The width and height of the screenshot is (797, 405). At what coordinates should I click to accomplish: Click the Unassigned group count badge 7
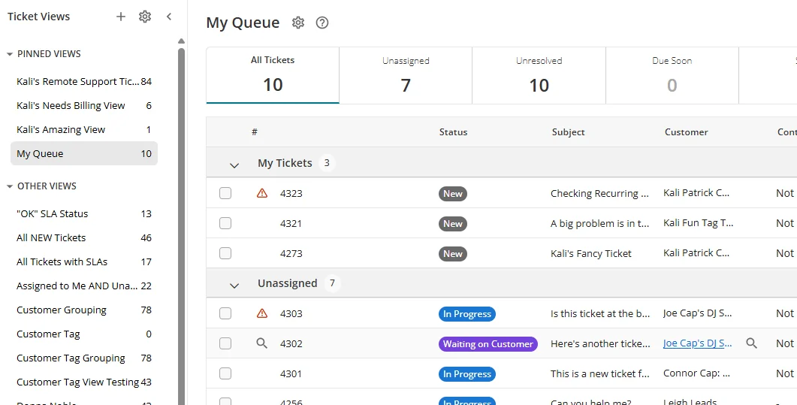[333, 283]
